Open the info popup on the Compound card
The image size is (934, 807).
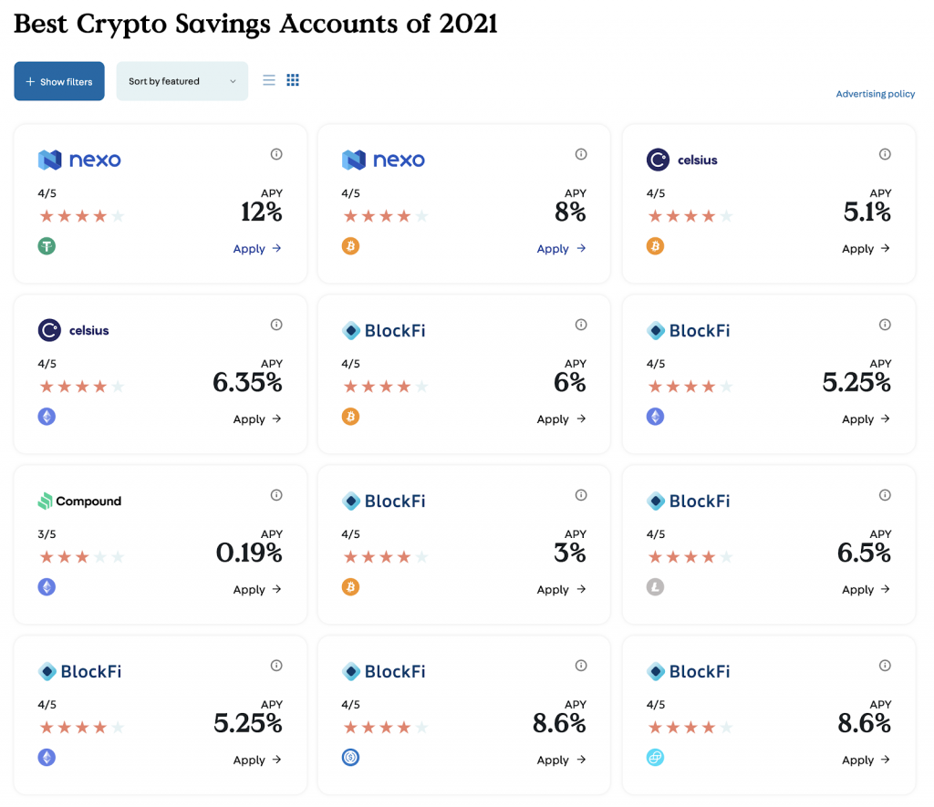[276, 495]
